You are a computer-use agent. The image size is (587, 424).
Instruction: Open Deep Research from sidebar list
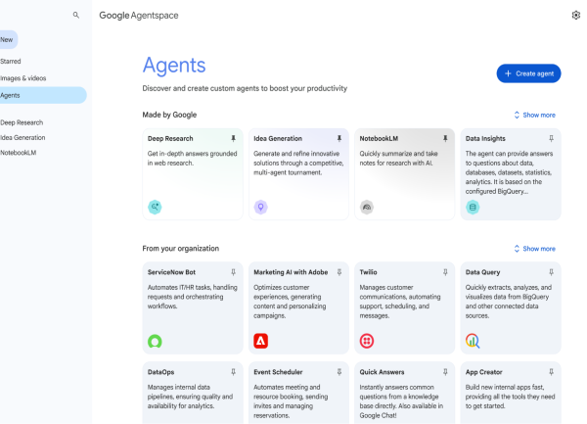click(22, 122)
